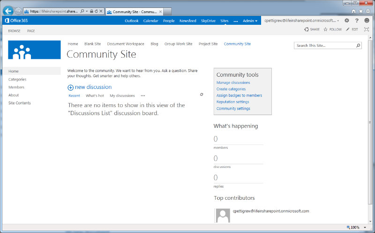The width and height of the screenshot is (375, 233).
Task: Open the Community Site top link
Action: tap(237, 44)
